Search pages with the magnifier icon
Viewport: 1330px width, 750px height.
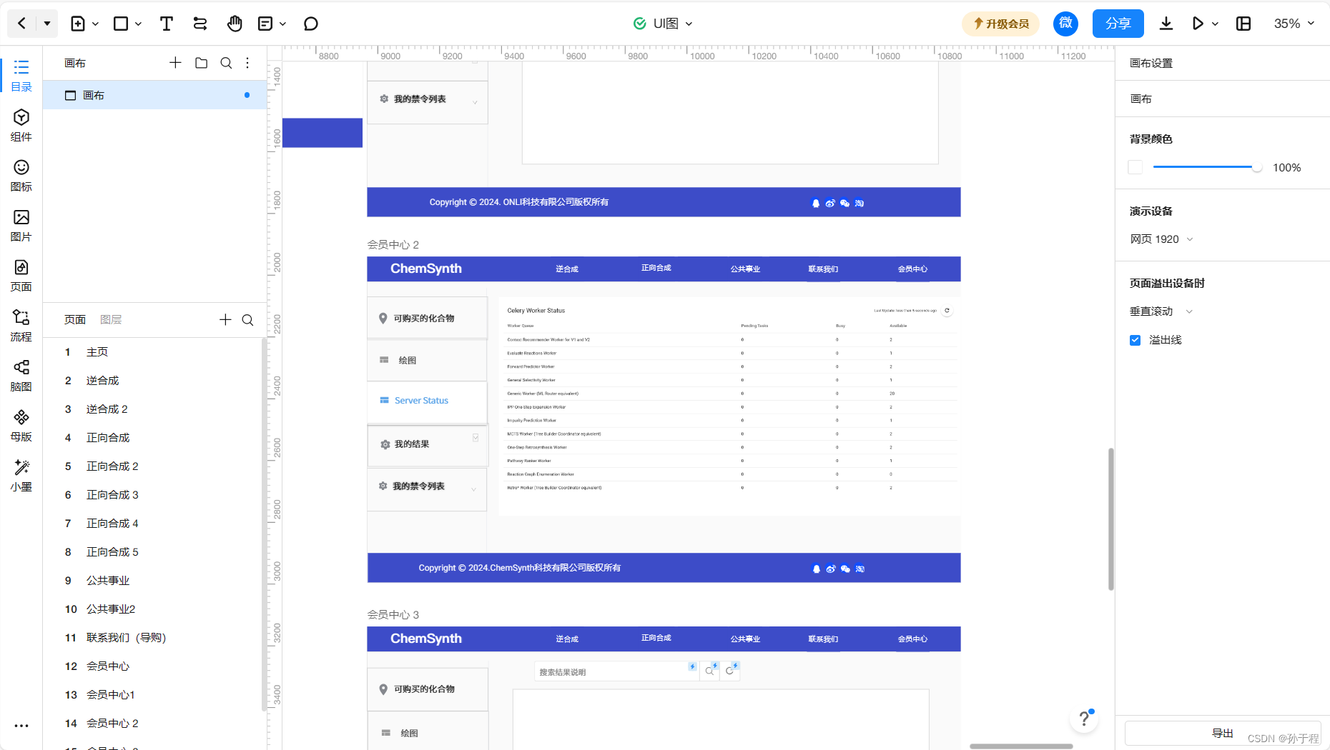click(247, 319)
